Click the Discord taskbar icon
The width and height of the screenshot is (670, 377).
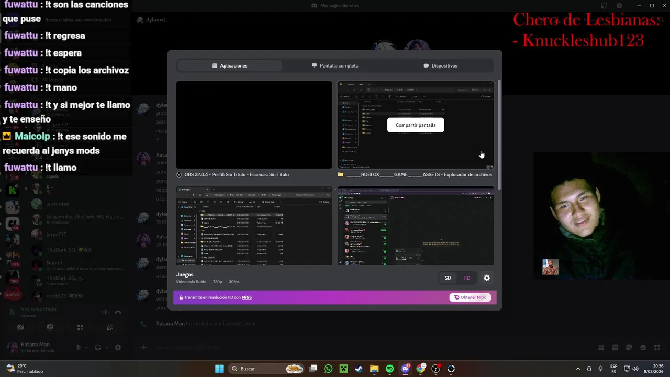[405, 369]
